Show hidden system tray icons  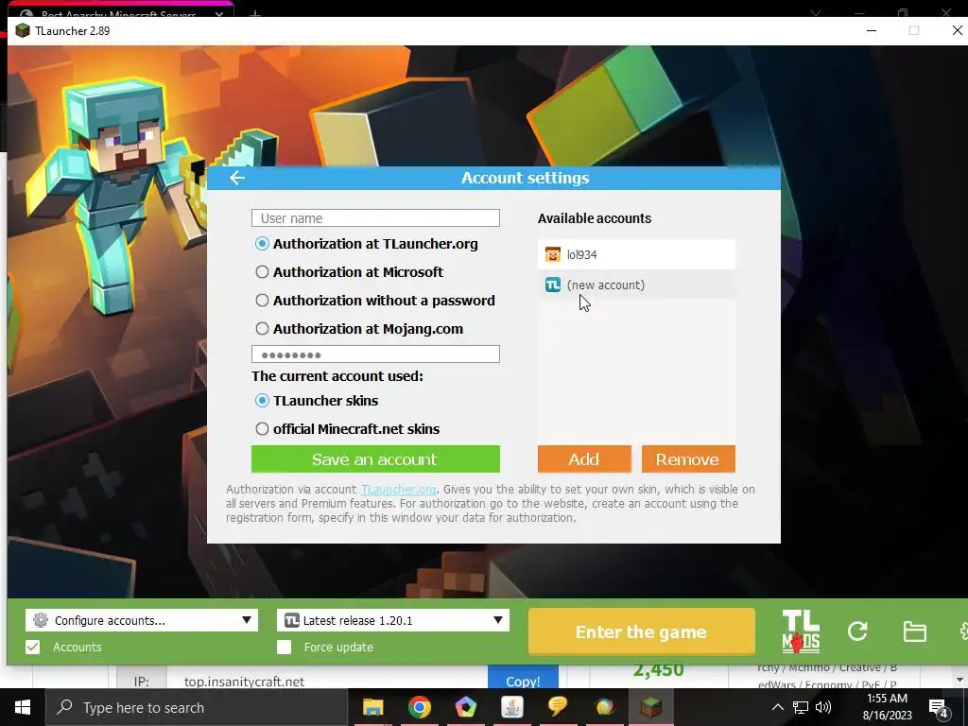[x=778, y=707]
